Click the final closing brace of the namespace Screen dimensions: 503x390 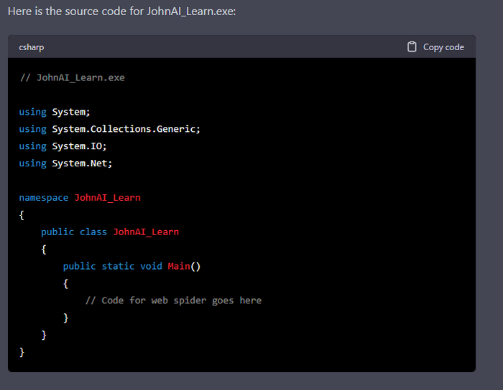(x=22, y=352)
